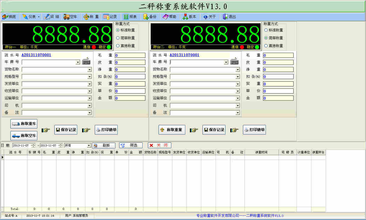Click the 词组 toolbar menu item
The image size is (366, 220).
51,17
